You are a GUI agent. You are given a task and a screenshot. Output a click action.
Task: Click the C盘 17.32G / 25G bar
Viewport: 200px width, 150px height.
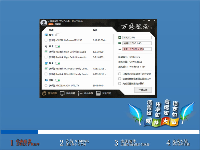[137, 49]
